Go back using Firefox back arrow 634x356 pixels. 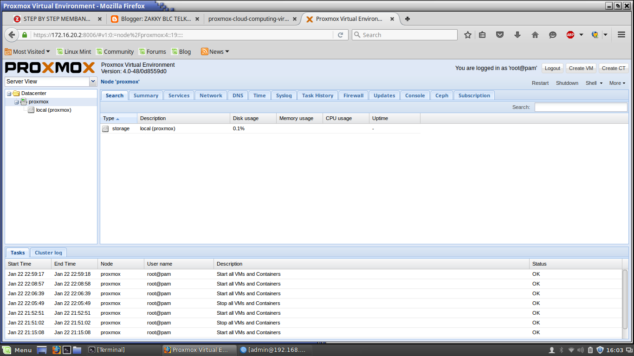pos(12,35)
